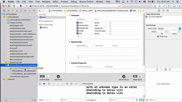Show the Standard editor
Viewport: 182px width, 102px height.
155,6
